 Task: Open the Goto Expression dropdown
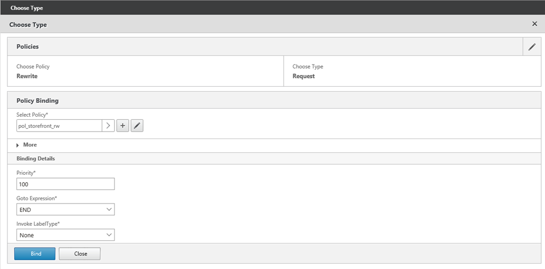click(65, 209)
